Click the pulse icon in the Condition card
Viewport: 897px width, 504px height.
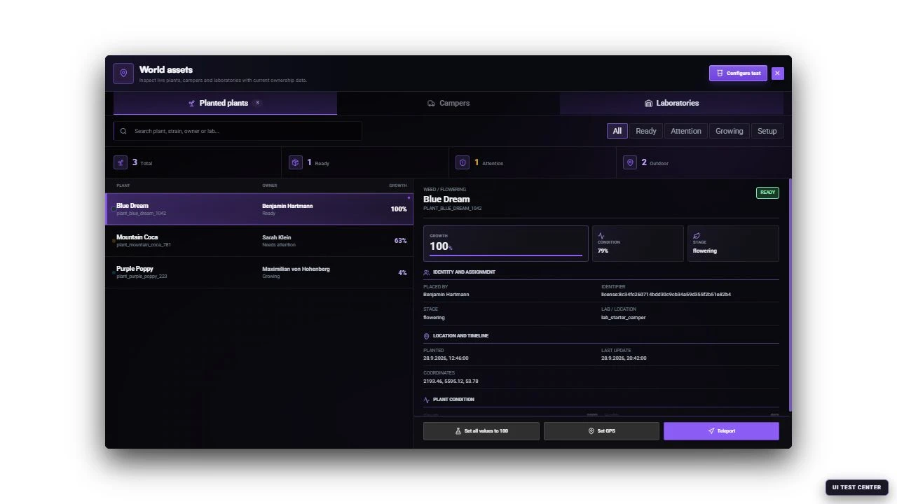601,236
